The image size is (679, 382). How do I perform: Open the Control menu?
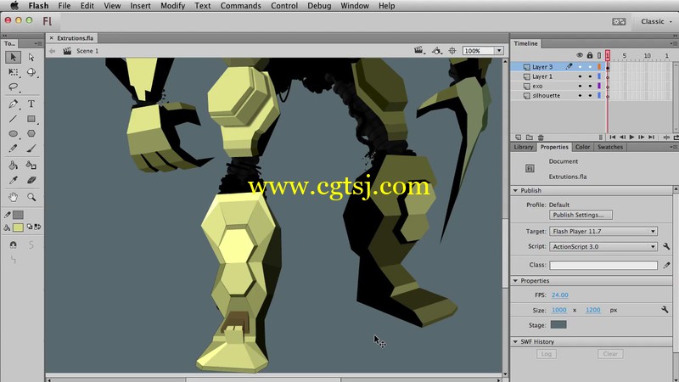[284, 6]
